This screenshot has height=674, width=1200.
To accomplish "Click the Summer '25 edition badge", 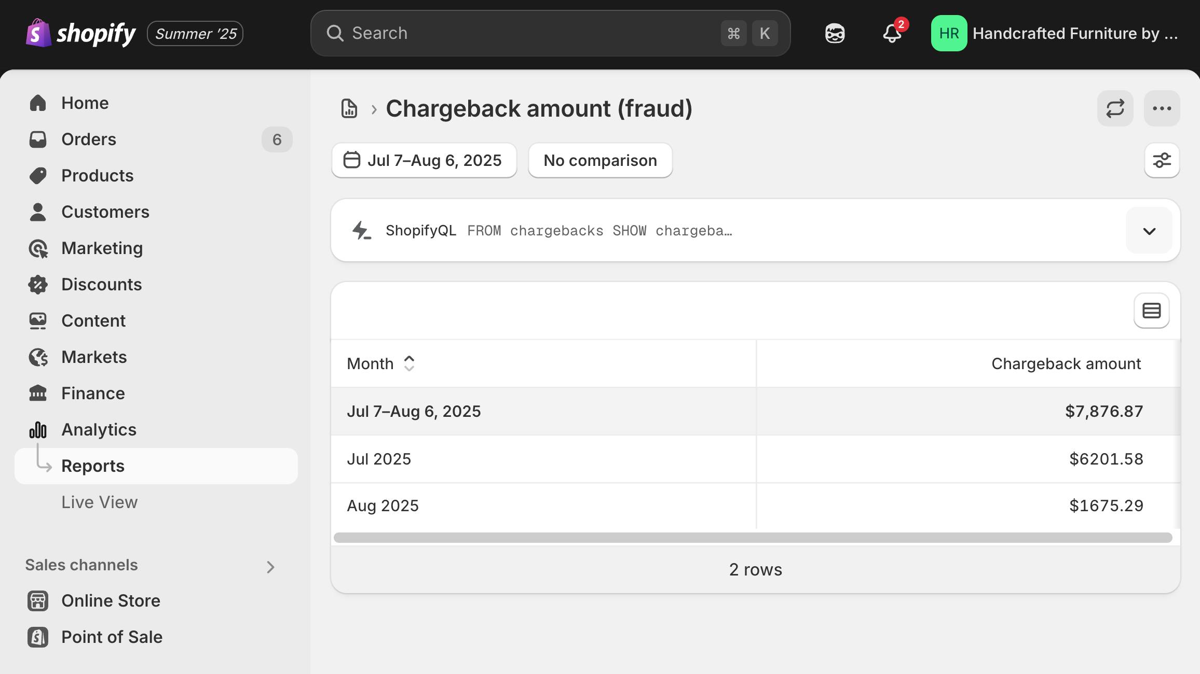I will coord(195,34).
